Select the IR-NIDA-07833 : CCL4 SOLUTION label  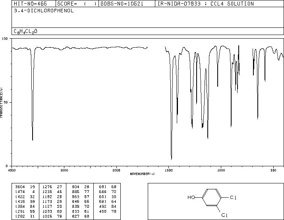point(206,4)
